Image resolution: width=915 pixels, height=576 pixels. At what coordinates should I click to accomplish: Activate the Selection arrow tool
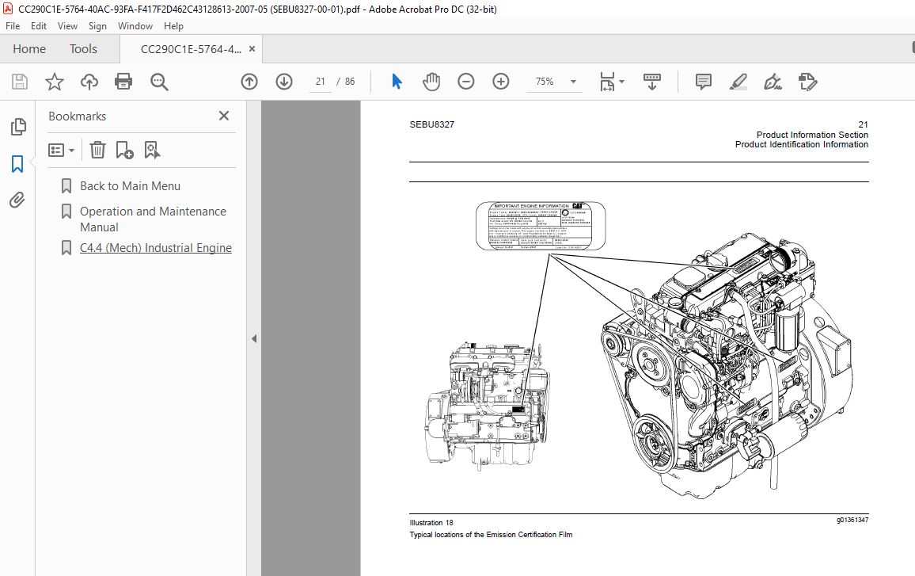point(397,82)
